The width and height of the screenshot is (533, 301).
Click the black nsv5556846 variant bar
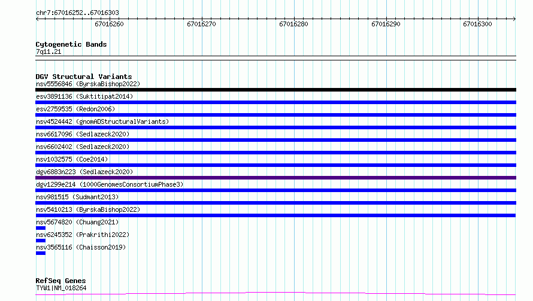275,90
